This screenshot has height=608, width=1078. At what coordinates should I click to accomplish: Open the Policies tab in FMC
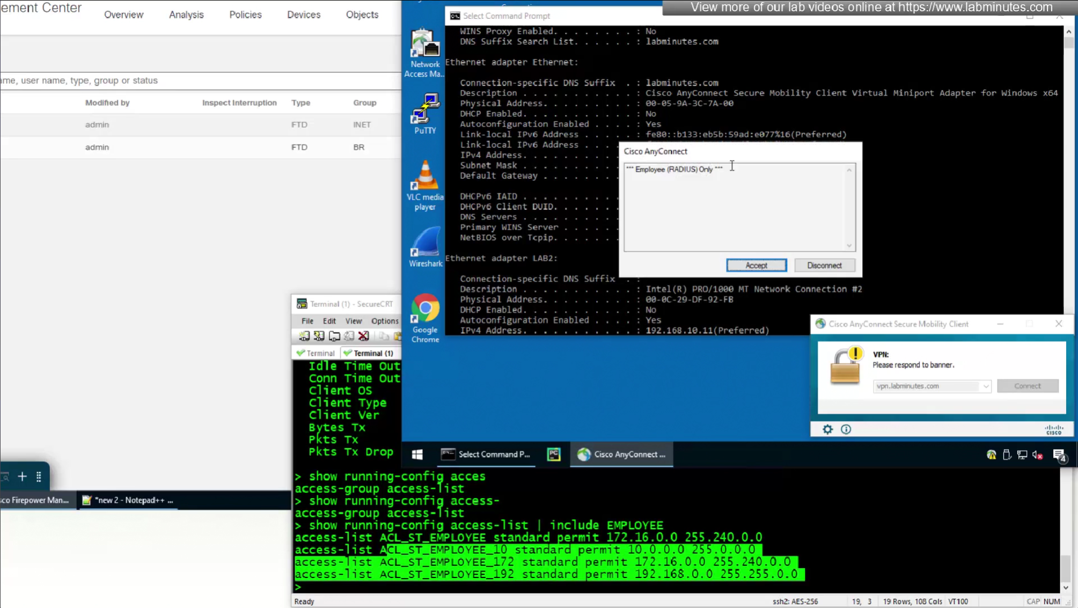click(x=245, y=14)
